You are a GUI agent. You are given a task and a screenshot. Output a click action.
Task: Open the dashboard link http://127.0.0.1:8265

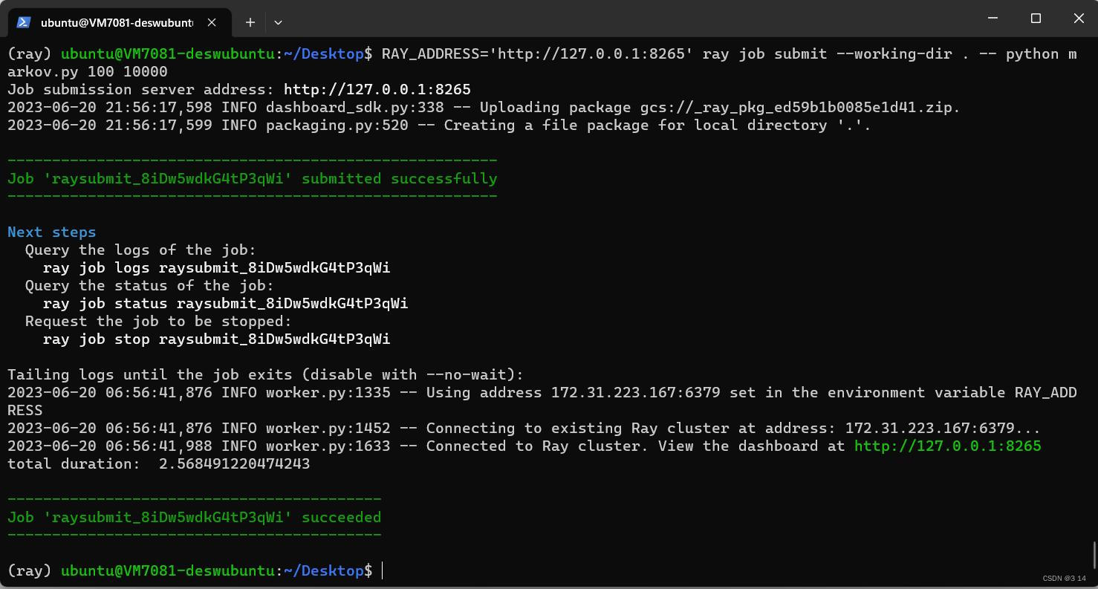click(947, 446)
